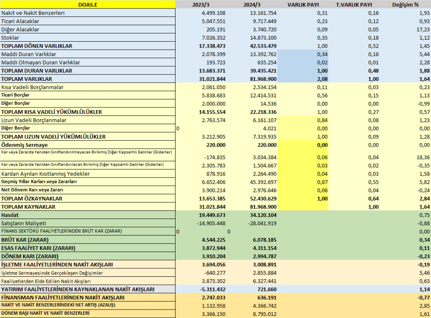Select the T.VARLIK PAYI column header

coord(354,5)
